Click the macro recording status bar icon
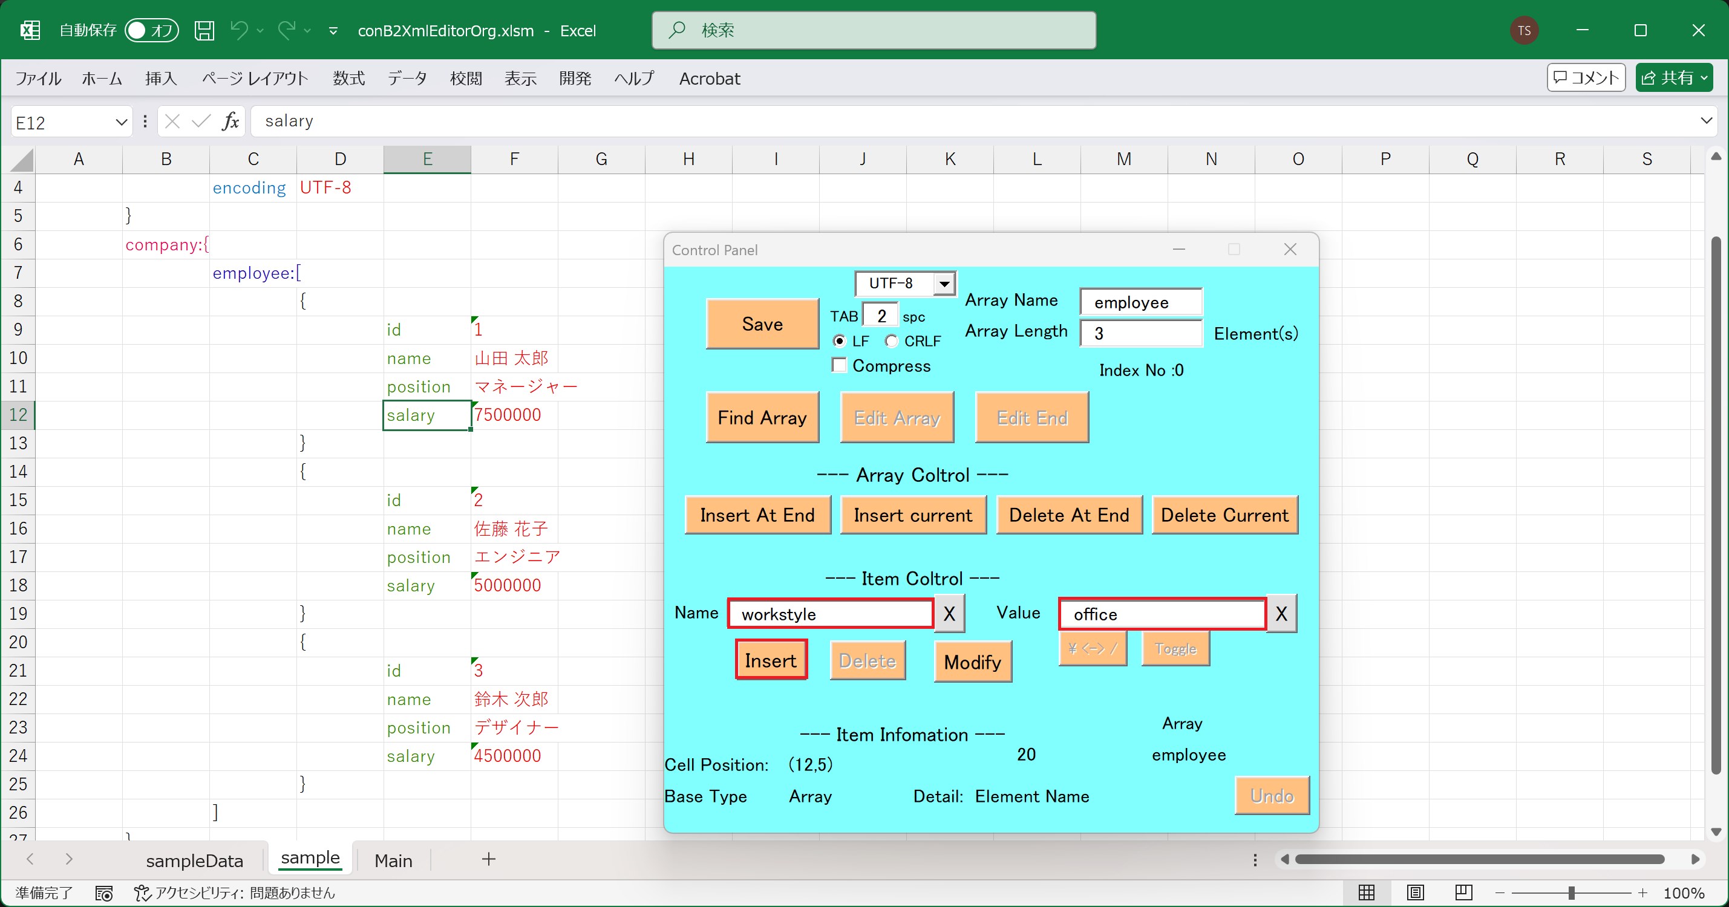 [103, 893]
